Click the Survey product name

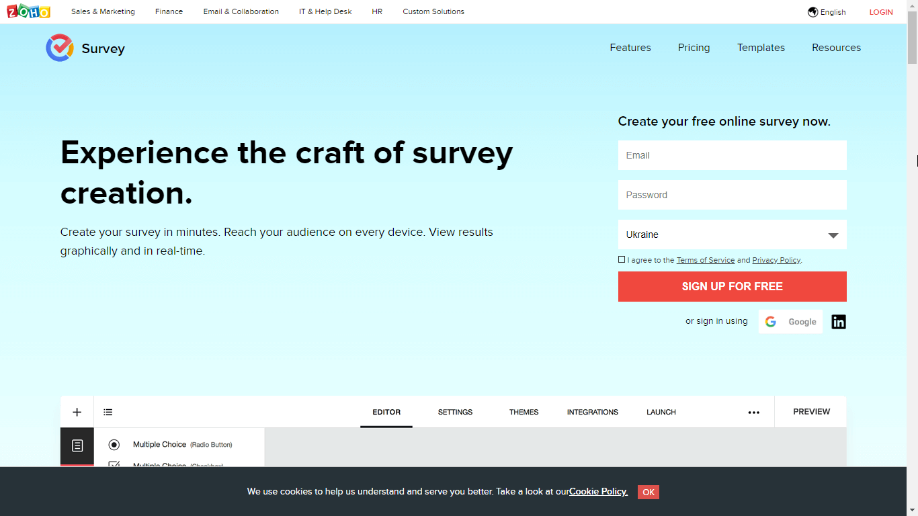point(103,48)
